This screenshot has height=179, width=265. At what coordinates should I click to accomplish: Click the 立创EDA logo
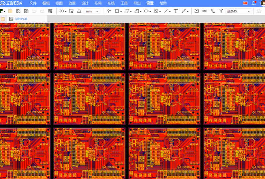[11, 3]
